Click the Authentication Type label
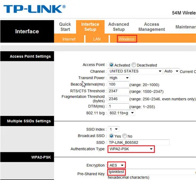This screenshot has width=196, height=180. click(88, 149)
